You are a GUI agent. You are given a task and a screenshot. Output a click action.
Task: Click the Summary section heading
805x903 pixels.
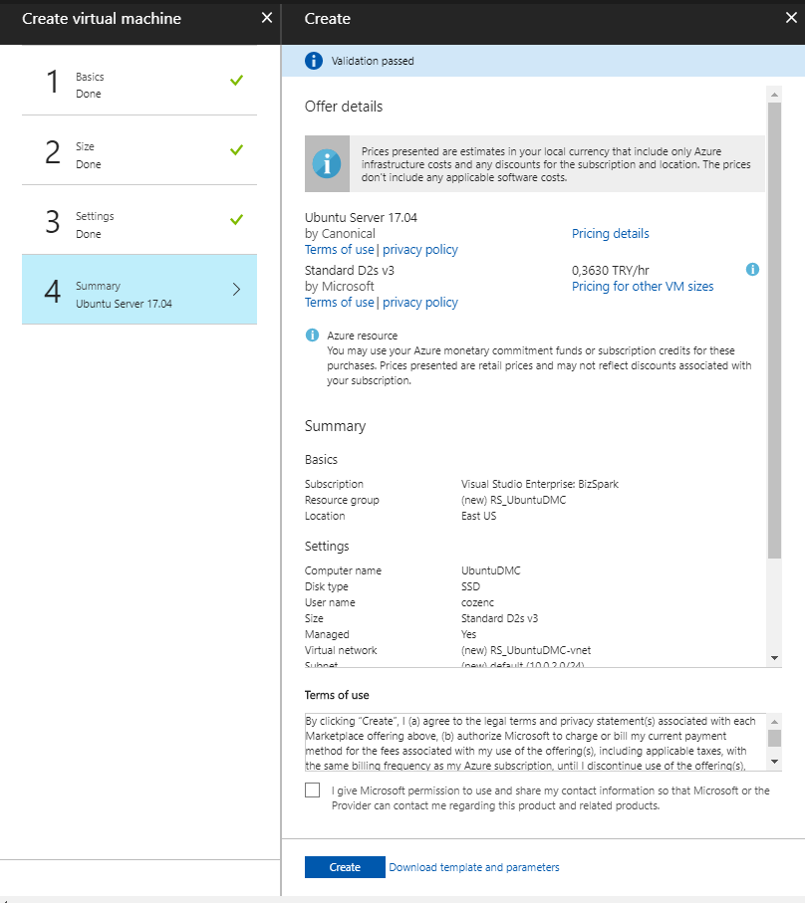[x=335, y=425]
